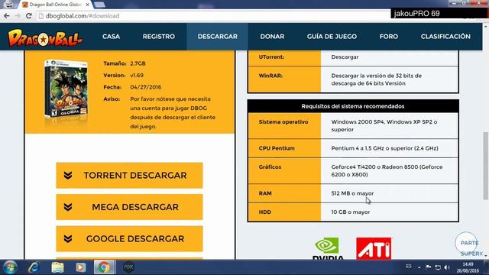Click the 'HDD' label cell

click(284, 212)
